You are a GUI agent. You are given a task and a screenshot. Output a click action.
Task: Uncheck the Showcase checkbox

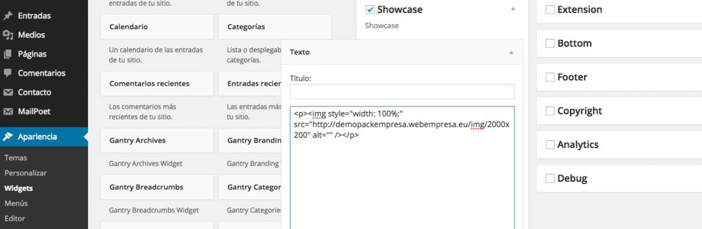(x=370, y=10)
